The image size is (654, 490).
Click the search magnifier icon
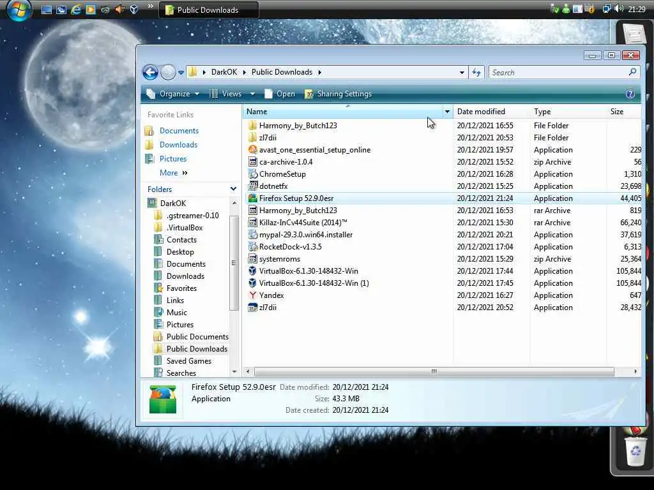633,72
